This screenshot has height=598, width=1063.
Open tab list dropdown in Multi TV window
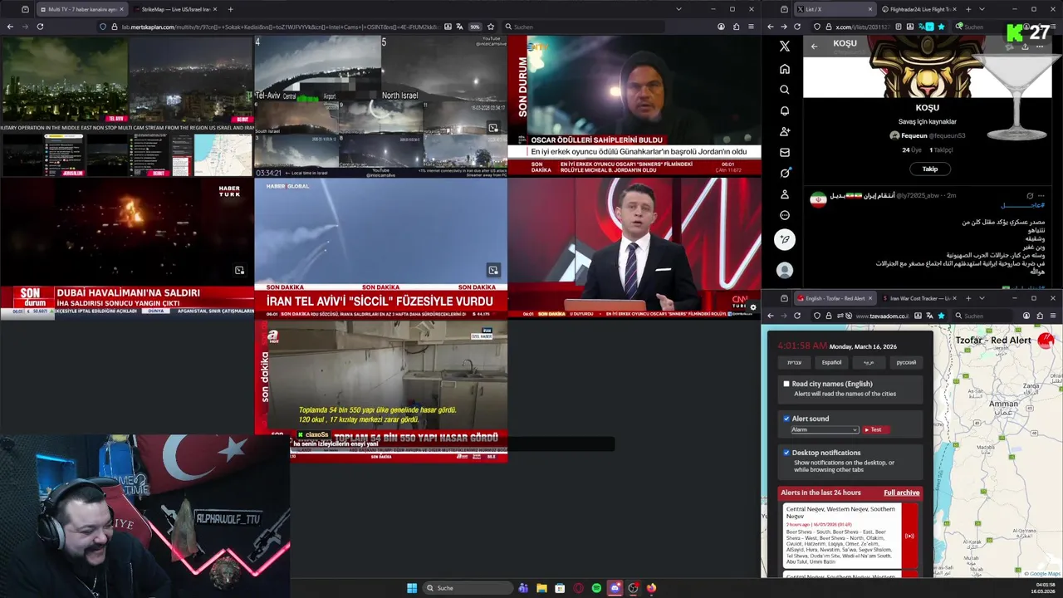(x=678, y=9)
